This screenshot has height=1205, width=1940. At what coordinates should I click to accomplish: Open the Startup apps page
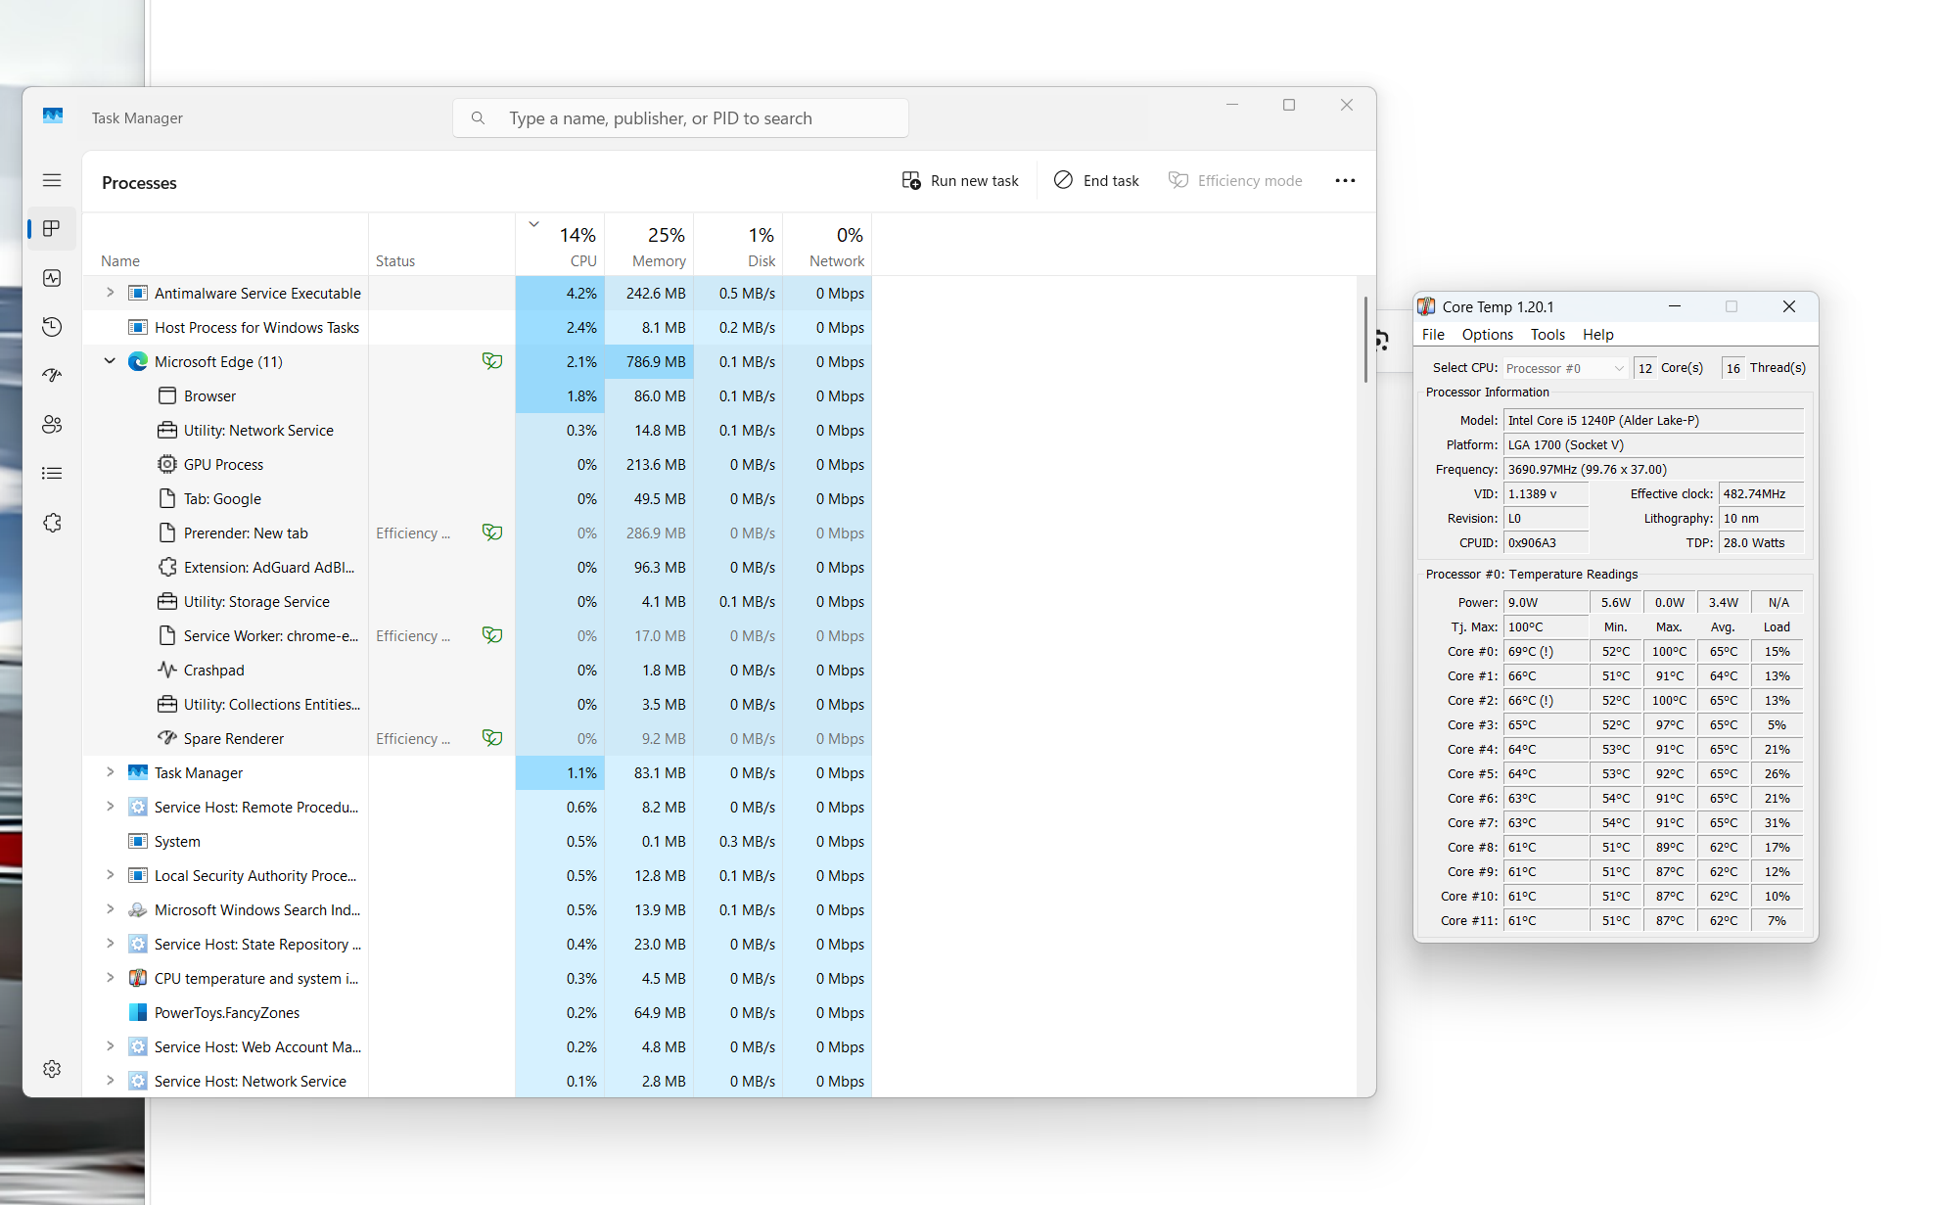tap(52, 376)
